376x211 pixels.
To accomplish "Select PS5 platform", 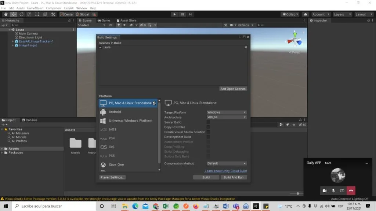I will coord(128,156).
